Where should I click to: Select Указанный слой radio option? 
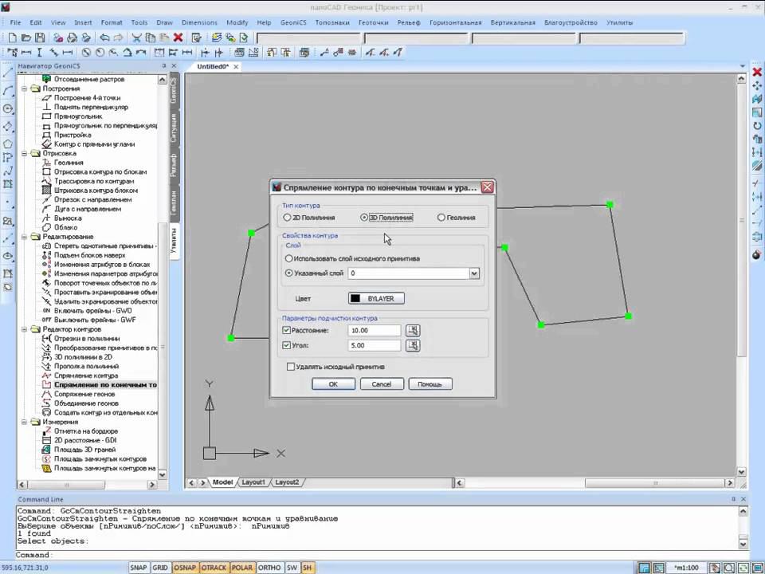pos(288,273)
